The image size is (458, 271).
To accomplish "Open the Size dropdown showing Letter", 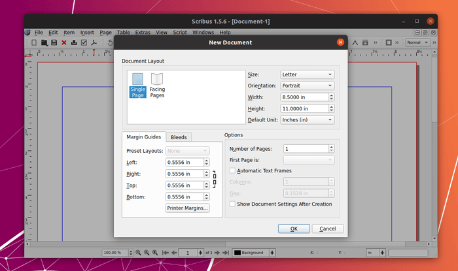I will (x=308, y=74).
